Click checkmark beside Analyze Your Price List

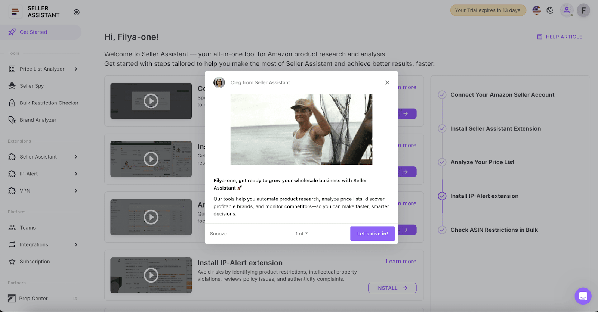pos(442,162)
